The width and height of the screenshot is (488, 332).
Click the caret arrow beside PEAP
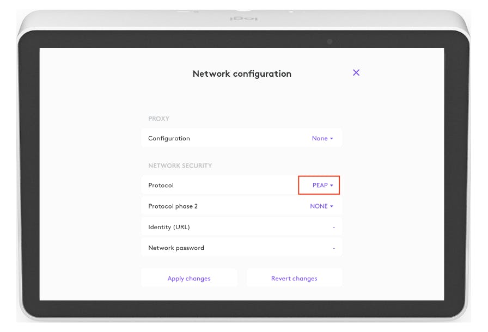pos(332,186)
